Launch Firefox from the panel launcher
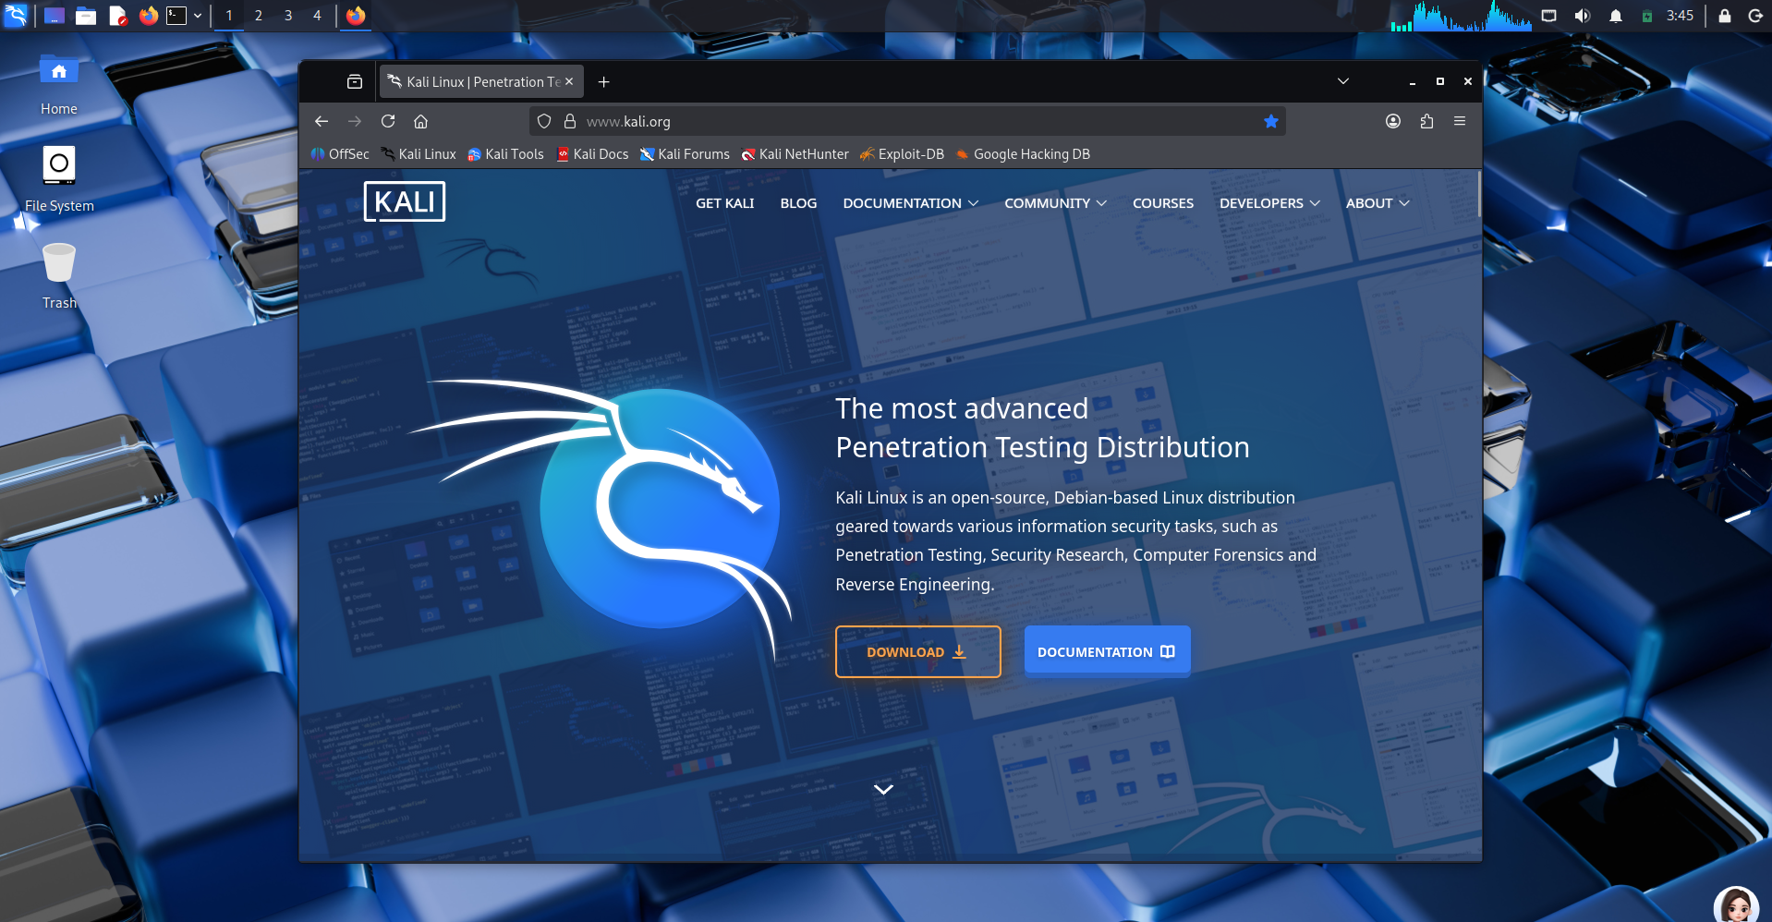1772x922 pixels. [x=149, y=16]
